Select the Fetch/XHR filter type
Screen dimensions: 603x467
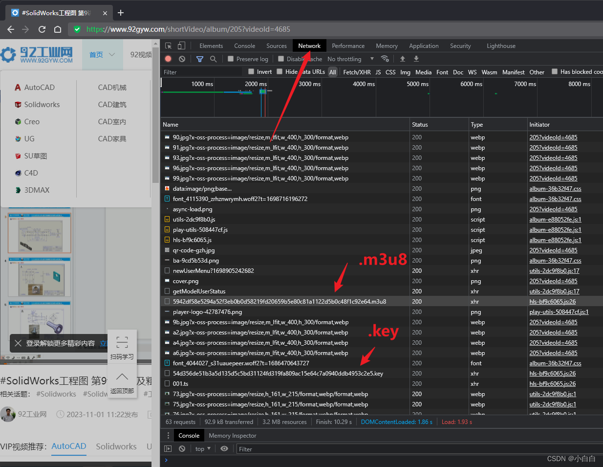(357, 72)
